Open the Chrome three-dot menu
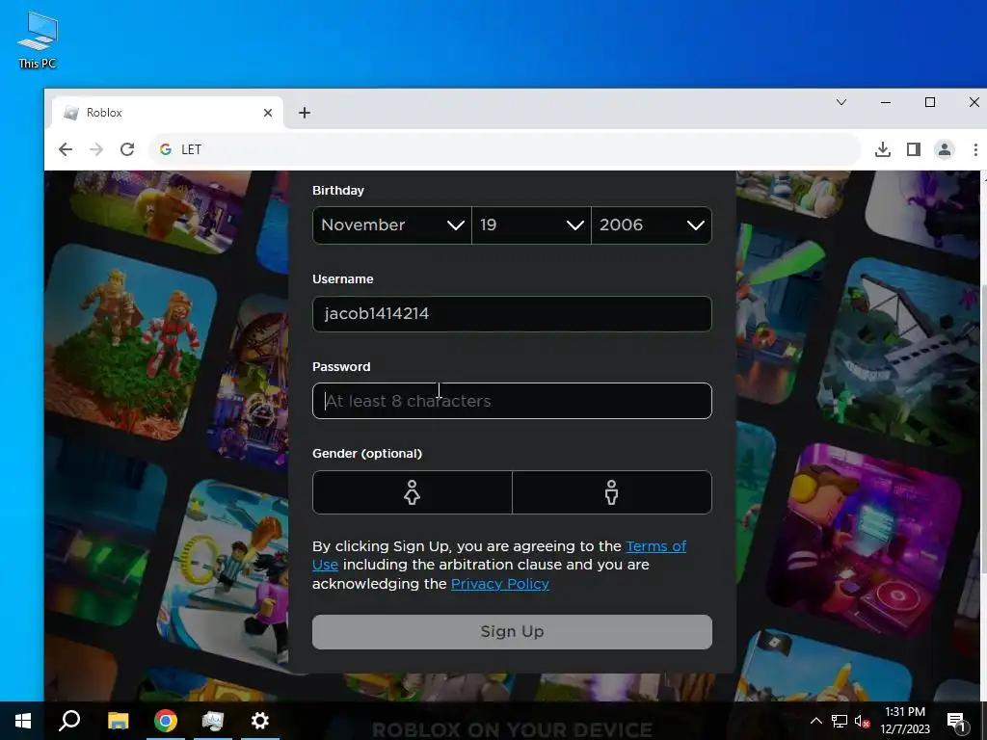 click(x=975, y=149)
